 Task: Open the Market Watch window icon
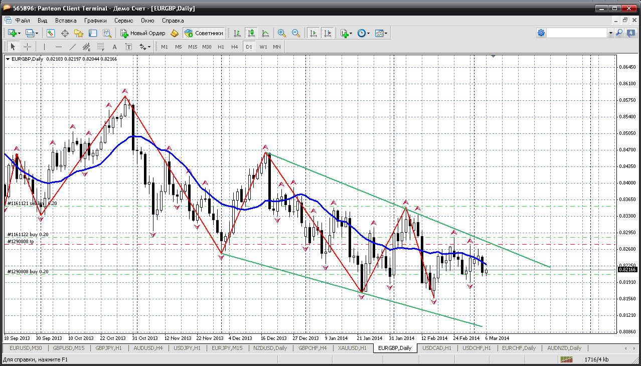[51, 33]
